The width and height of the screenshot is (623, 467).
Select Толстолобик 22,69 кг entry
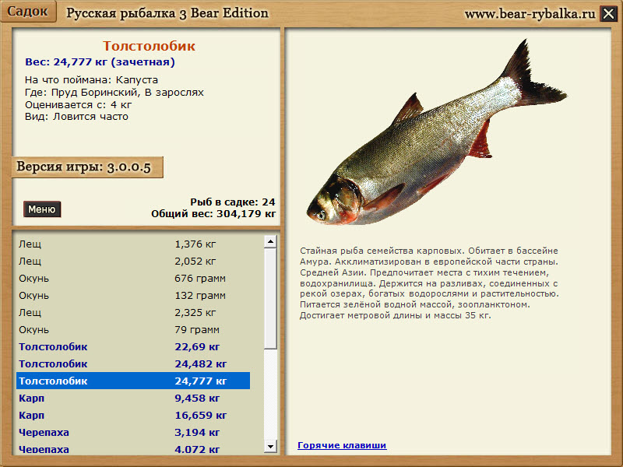point(132,347)
